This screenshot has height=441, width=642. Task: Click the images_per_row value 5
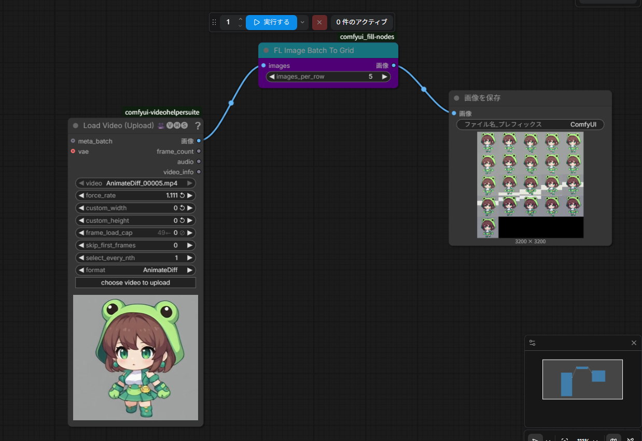tap(370, 76)
